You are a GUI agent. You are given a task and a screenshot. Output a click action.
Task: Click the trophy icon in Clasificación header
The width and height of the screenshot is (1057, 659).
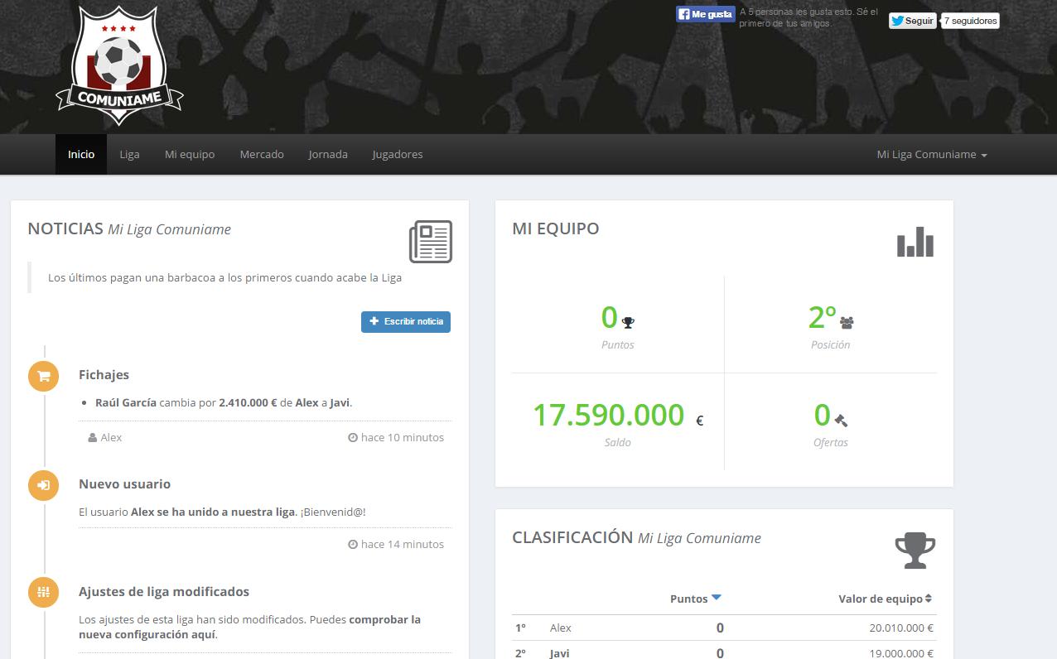[915, 551]
